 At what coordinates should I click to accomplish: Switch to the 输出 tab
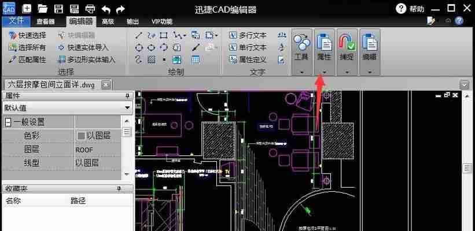click(x=132, y=22)
